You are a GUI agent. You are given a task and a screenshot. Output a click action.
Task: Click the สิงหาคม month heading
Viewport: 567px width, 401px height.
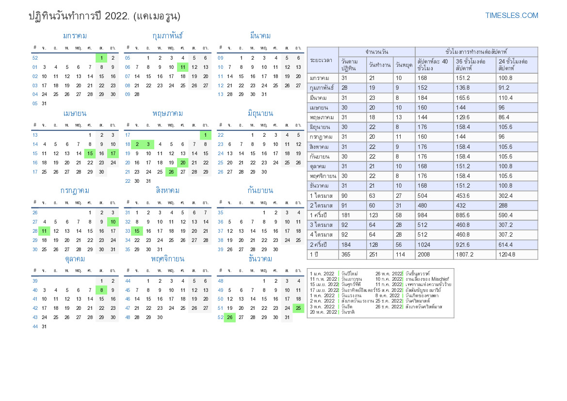[x=168, y=191]
